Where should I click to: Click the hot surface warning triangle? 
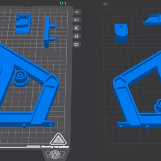(58, 139)
